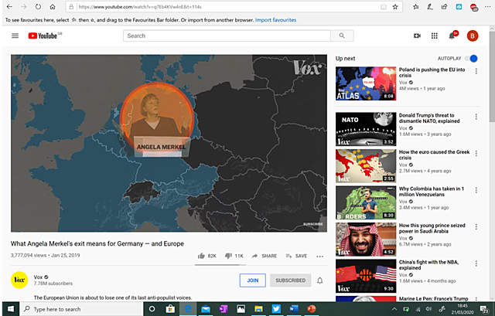Screen dimensions: 495x316
Task: Click the taskbar search box
Action: [x=82, y=309]
